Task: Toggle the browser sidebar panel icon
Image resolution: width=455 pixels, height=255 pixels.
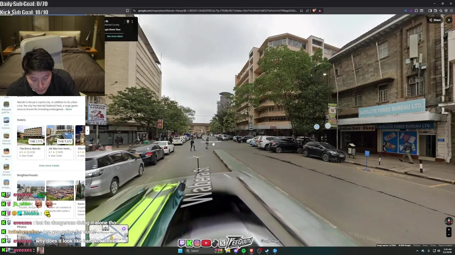Action: [x=430, y=11]
